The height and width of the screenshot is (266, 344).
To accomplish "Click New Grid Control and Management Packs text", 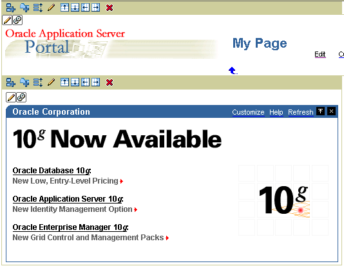I will (x=88, y=238).
